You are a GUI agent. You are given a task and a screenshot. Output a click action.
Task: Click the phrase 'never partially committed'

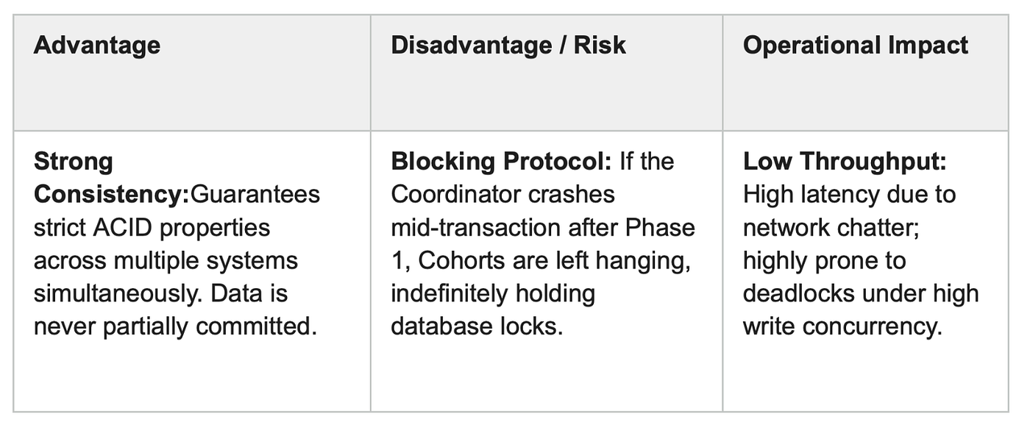pos(173,326)
